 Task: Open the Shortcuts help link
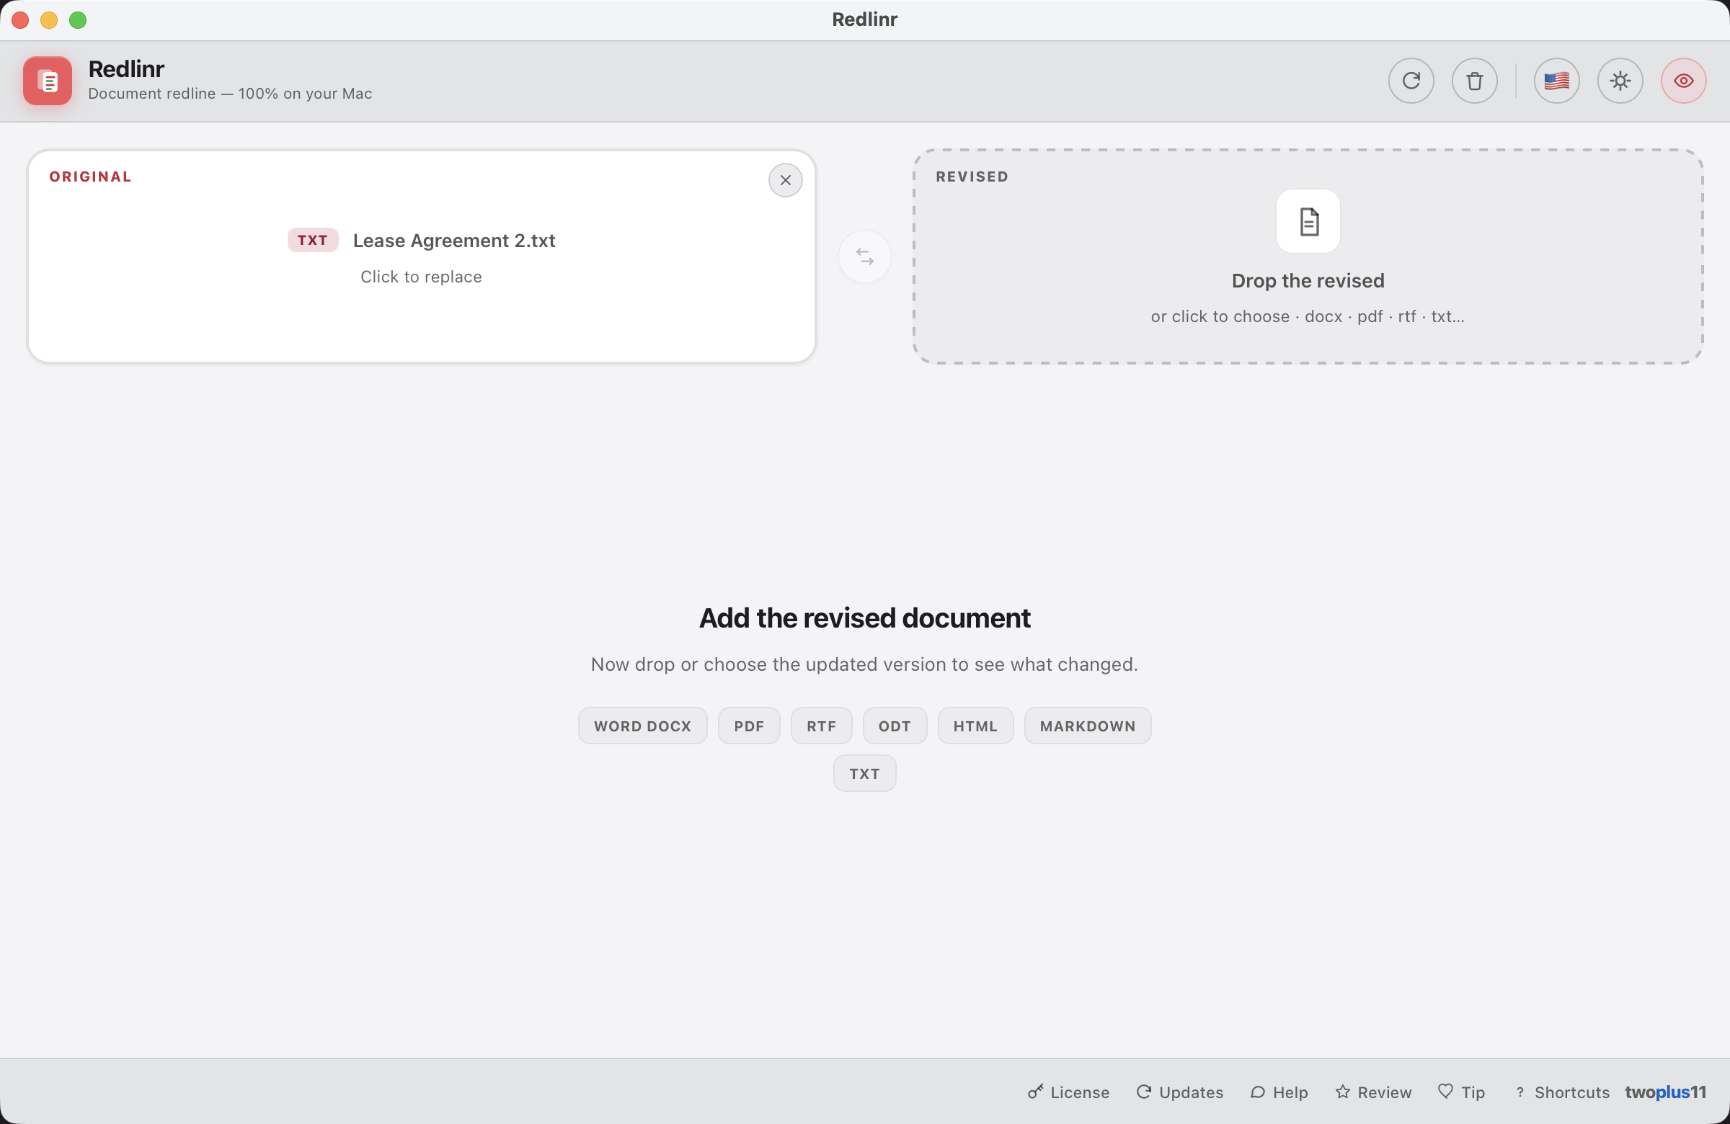pyautogui.click(x=1562, y=1092)
